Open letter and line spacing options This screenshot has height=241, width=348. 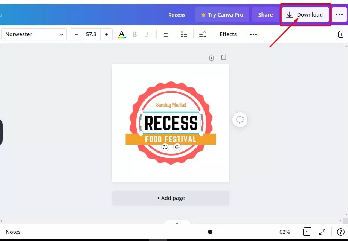click(203, 34)
